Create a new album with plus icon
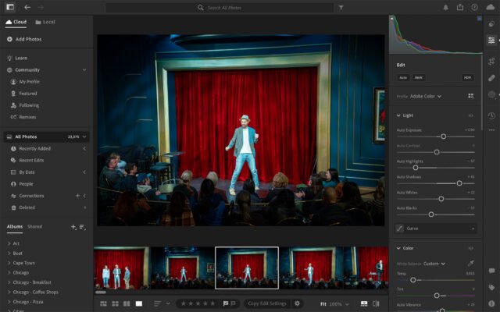Screen dimensions: 500x312 point(73,227)
